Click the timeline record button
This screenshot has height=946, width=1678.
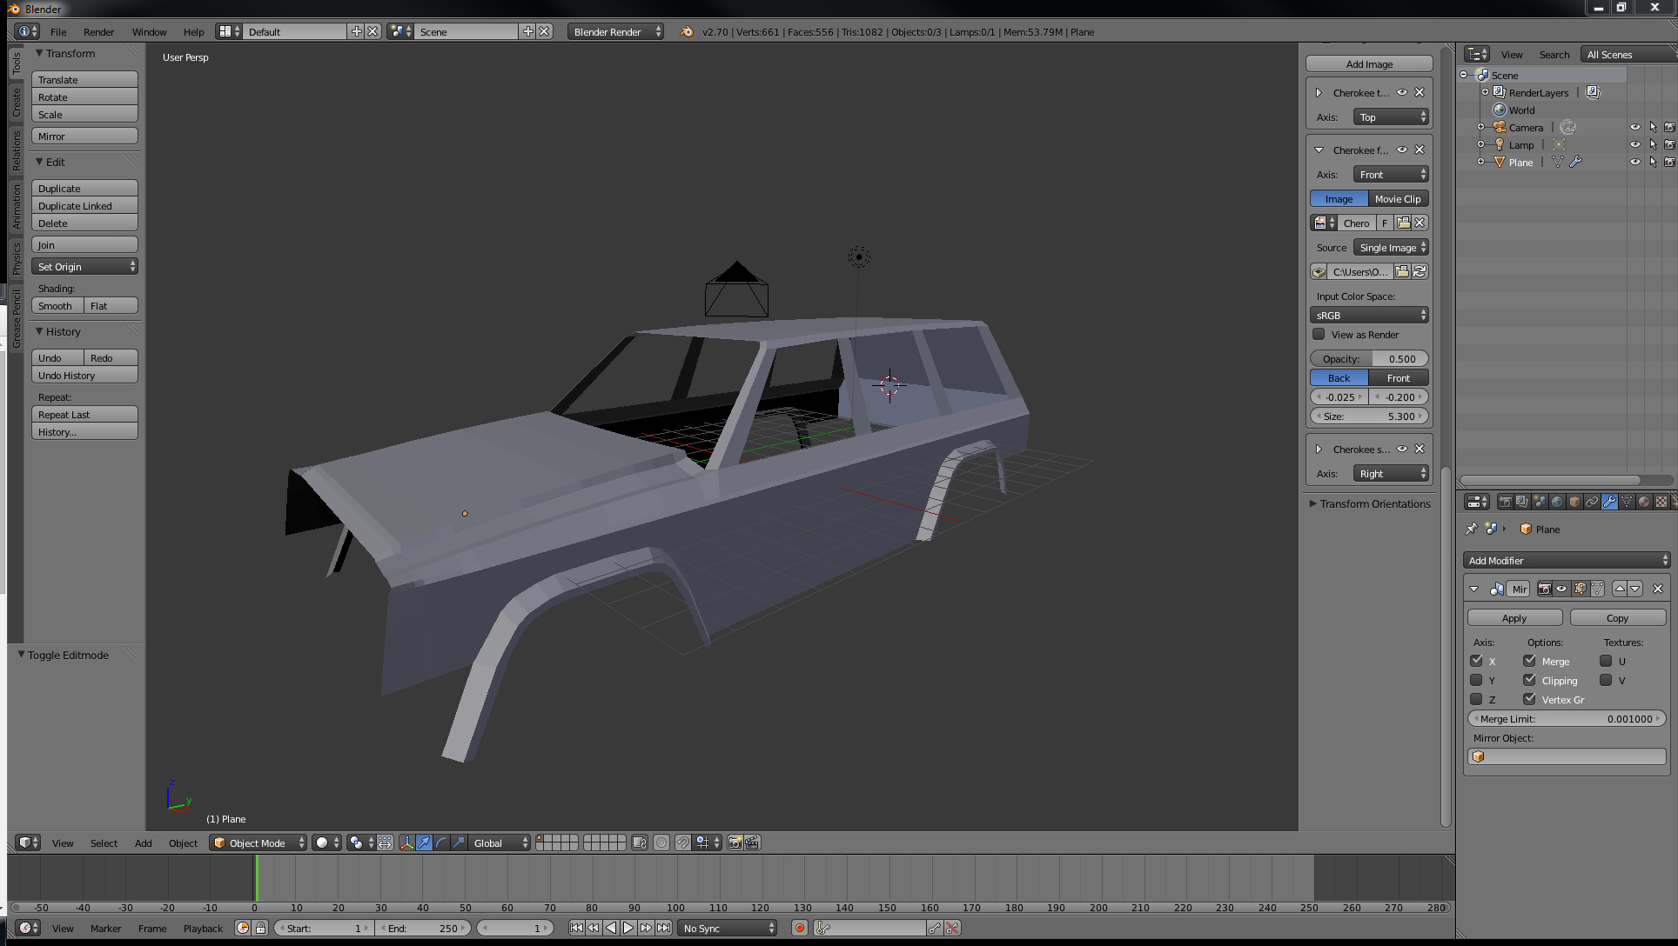point(800,928)
